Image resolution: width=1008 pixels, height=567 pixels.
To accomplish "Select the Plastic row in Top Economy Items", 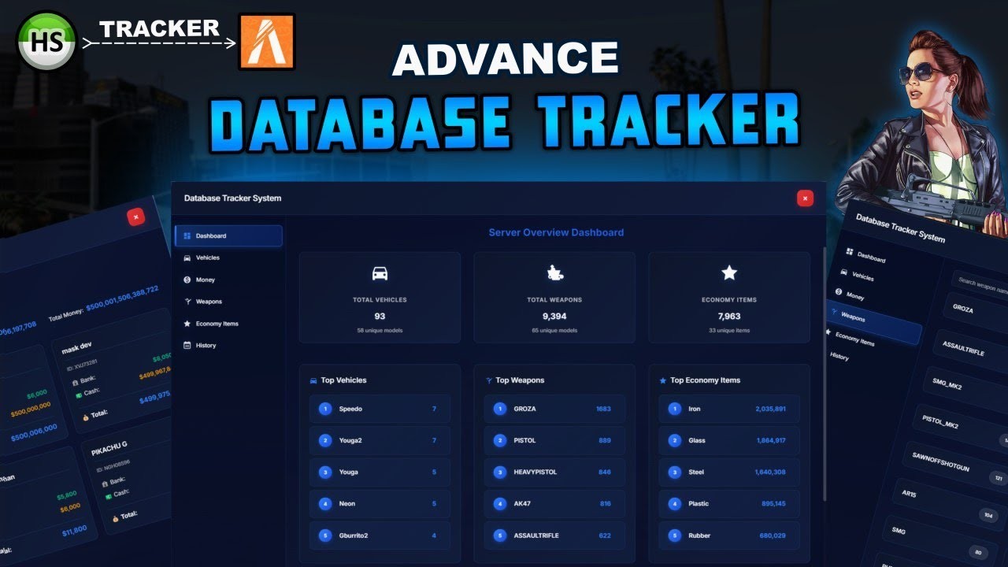I will coord(729,503).
